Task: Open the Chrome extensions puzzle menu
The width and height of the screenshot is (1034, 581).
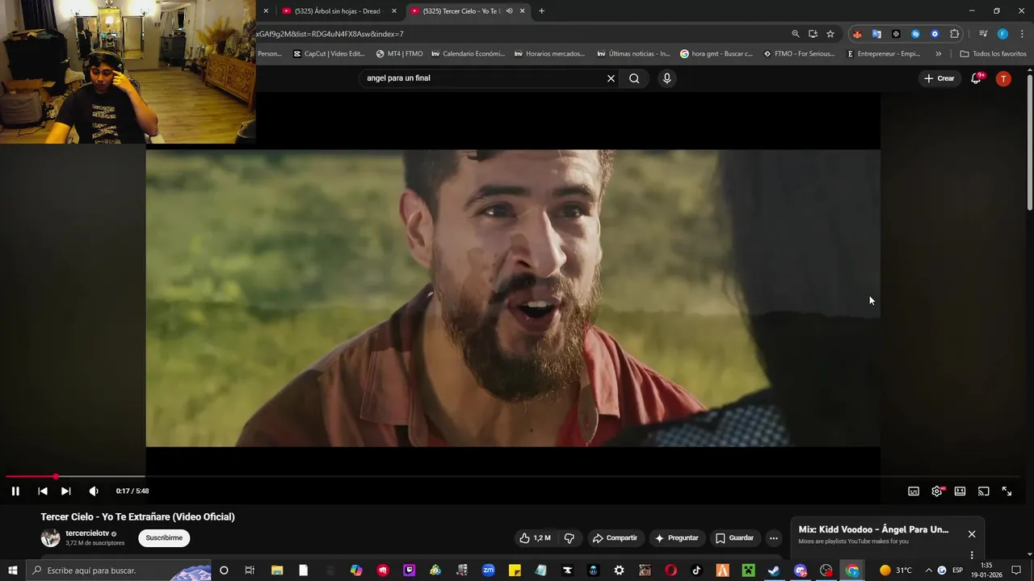Action: (955, 34)
